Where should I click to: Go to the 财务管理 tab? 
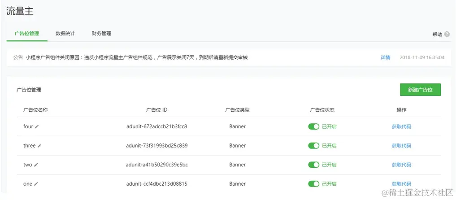click(x=101, y=34)
